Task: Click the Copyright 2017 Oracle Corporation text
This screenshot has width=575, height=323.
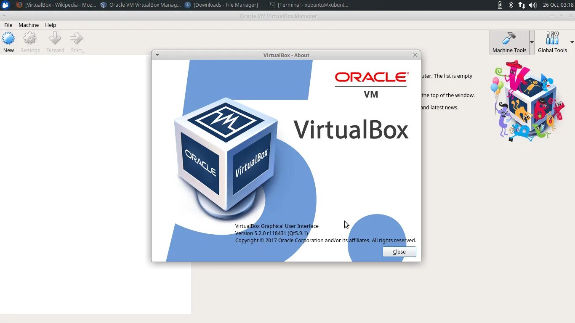Action: [325, 240]
